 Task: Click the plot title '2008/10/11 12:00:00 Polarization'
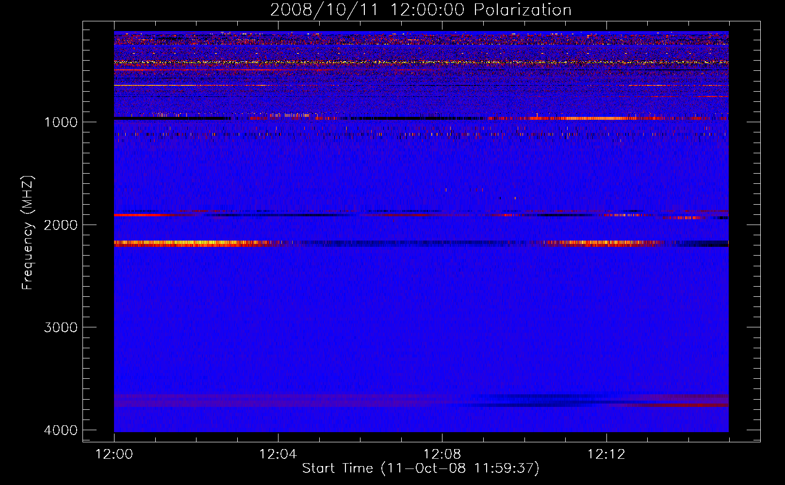click(x=421, y=10)
